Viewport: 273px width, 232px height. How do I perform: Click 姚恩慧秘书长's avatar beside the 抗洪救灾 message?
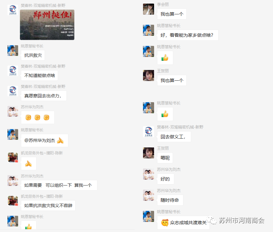(x=13, y=51)
